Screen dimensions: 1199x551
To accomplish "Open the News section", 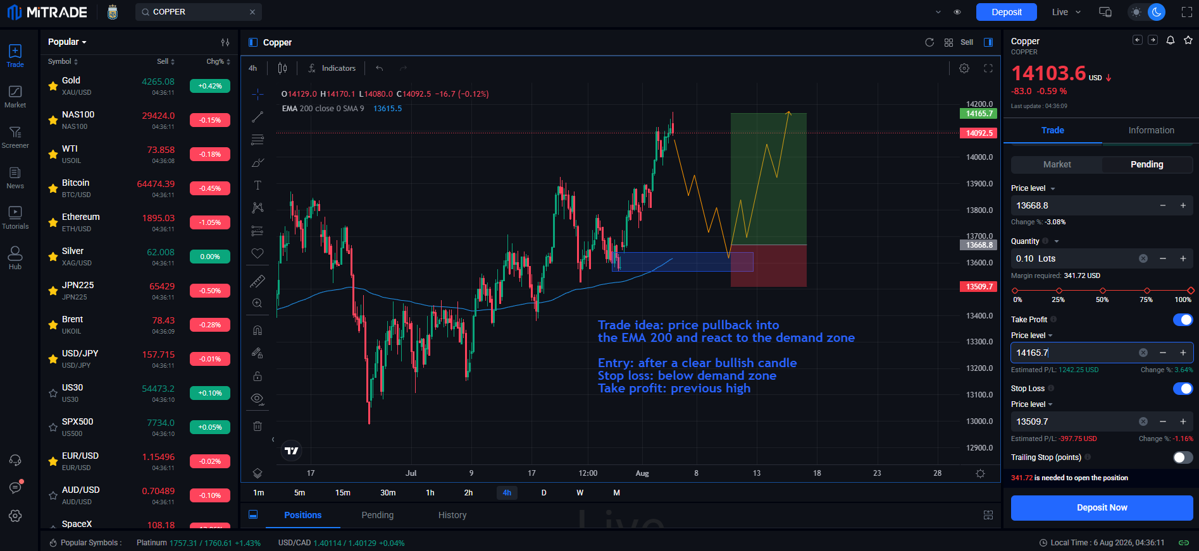I will click(x=15, y=178).
